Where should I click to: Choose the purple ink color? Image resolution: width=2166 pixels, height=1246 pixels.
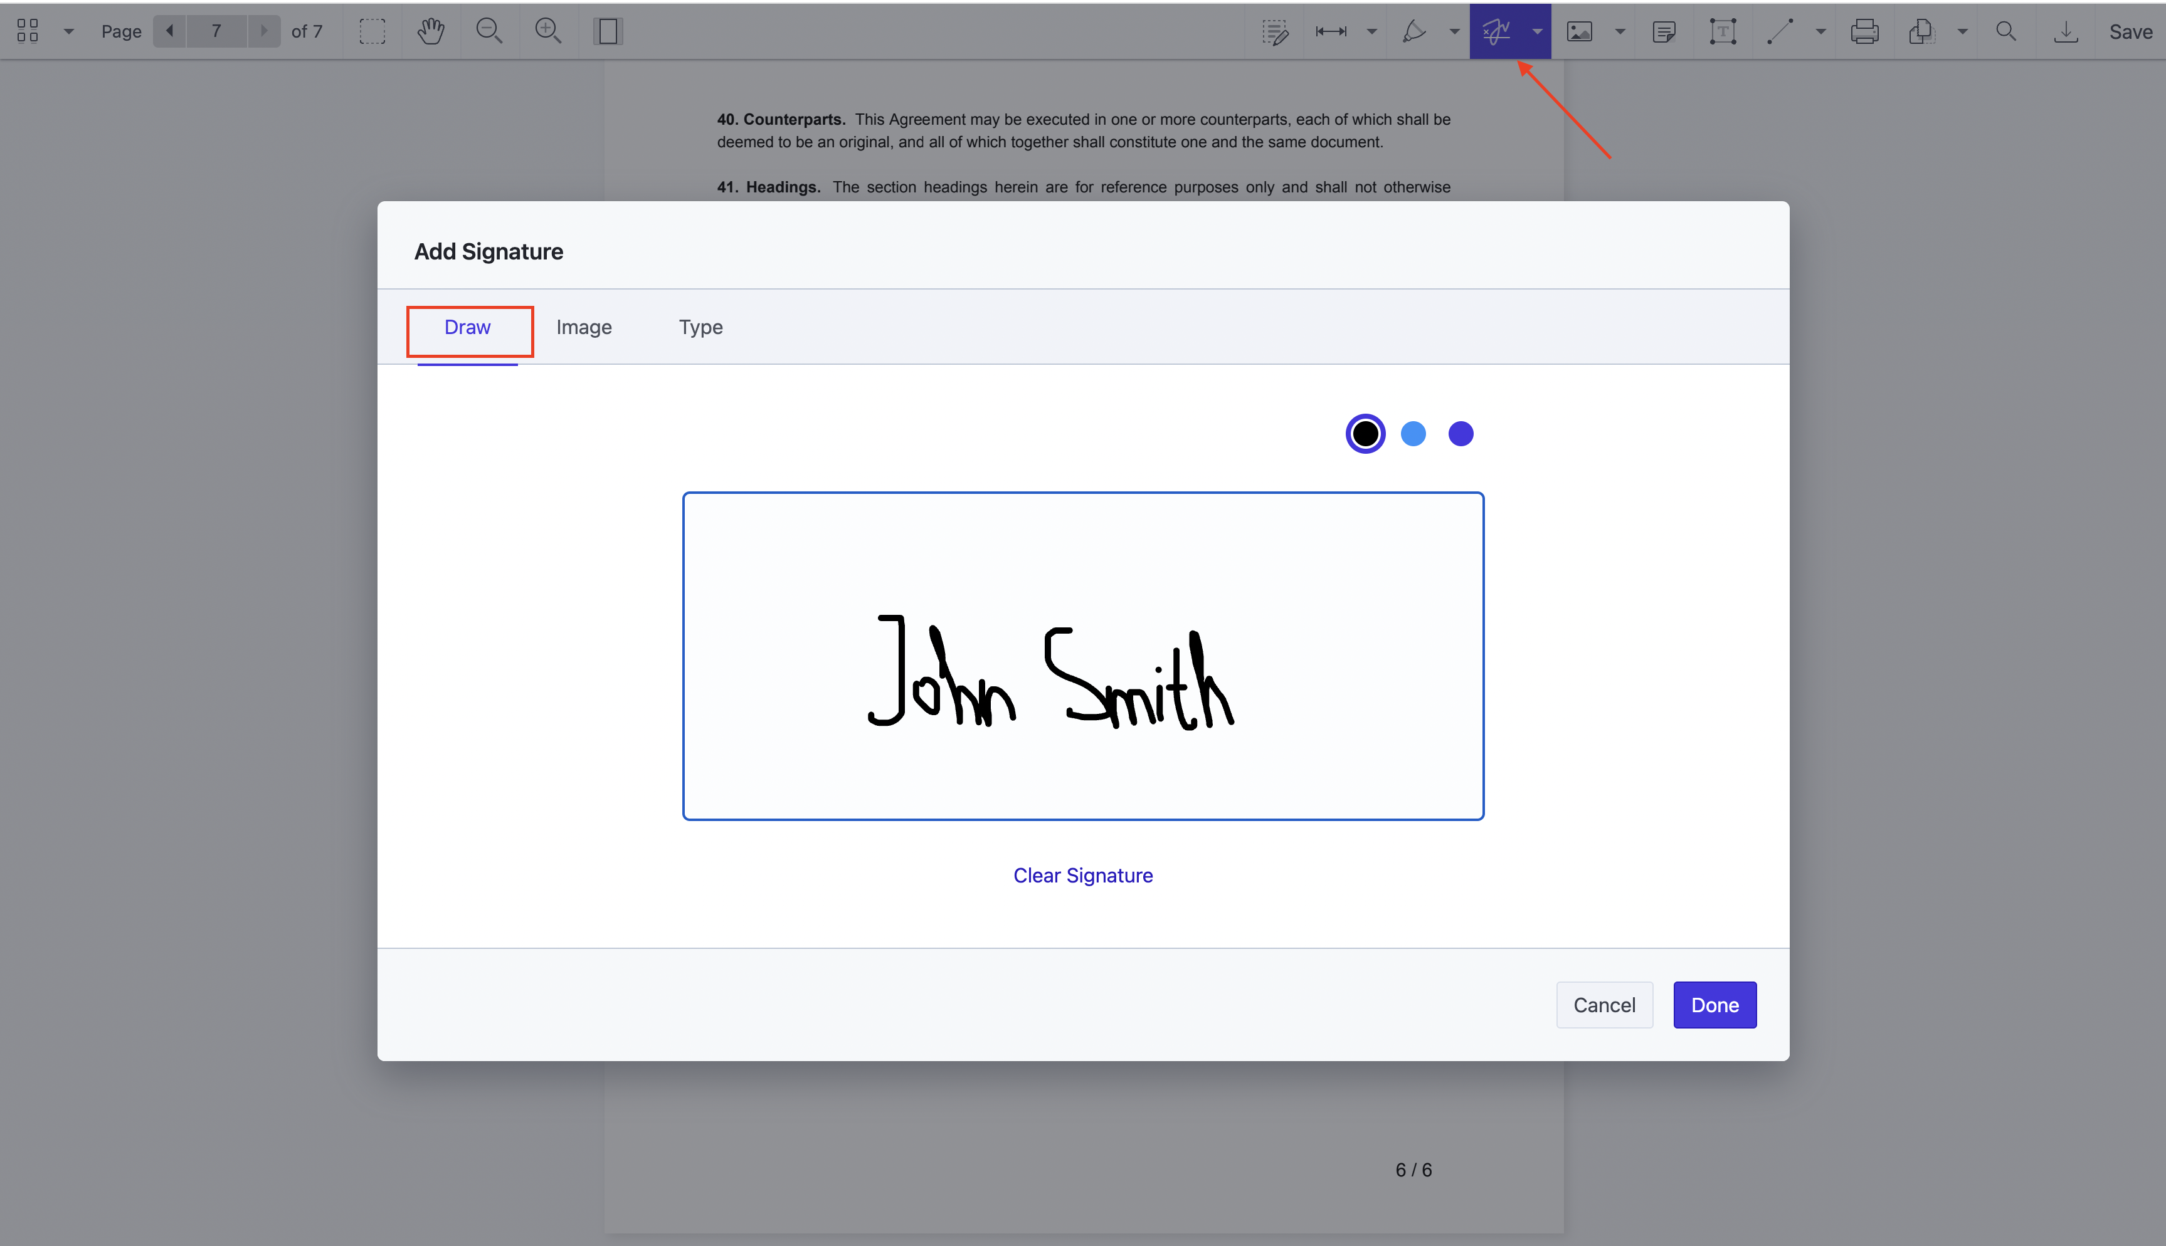pos(1461,433)
